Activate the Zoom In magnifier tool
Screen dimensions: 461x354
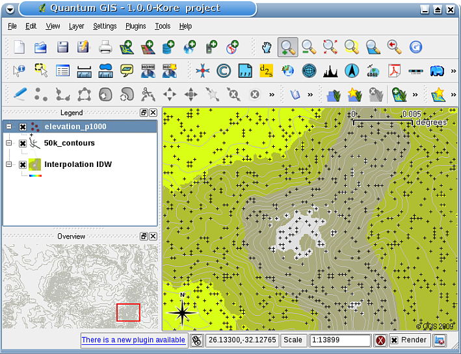coord(287,47)
